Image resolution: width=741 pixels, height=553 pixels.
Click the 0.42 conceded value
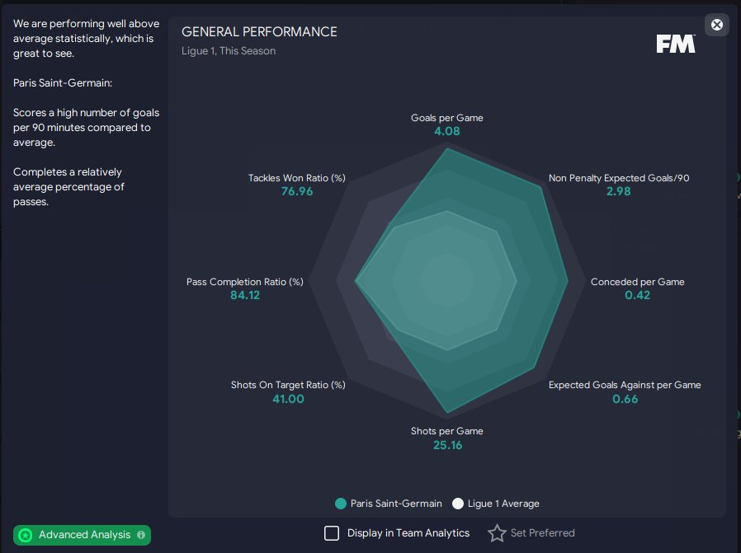[x=637, y=295]
